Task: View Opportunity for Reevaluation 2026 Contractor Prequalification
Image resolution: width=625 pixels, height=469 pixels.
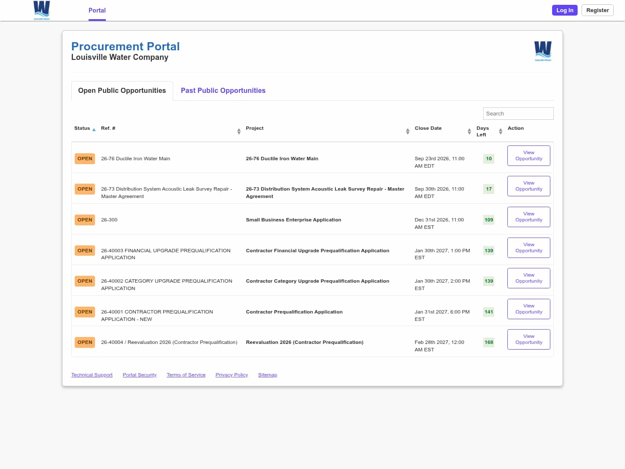Action: pos(529,339)
